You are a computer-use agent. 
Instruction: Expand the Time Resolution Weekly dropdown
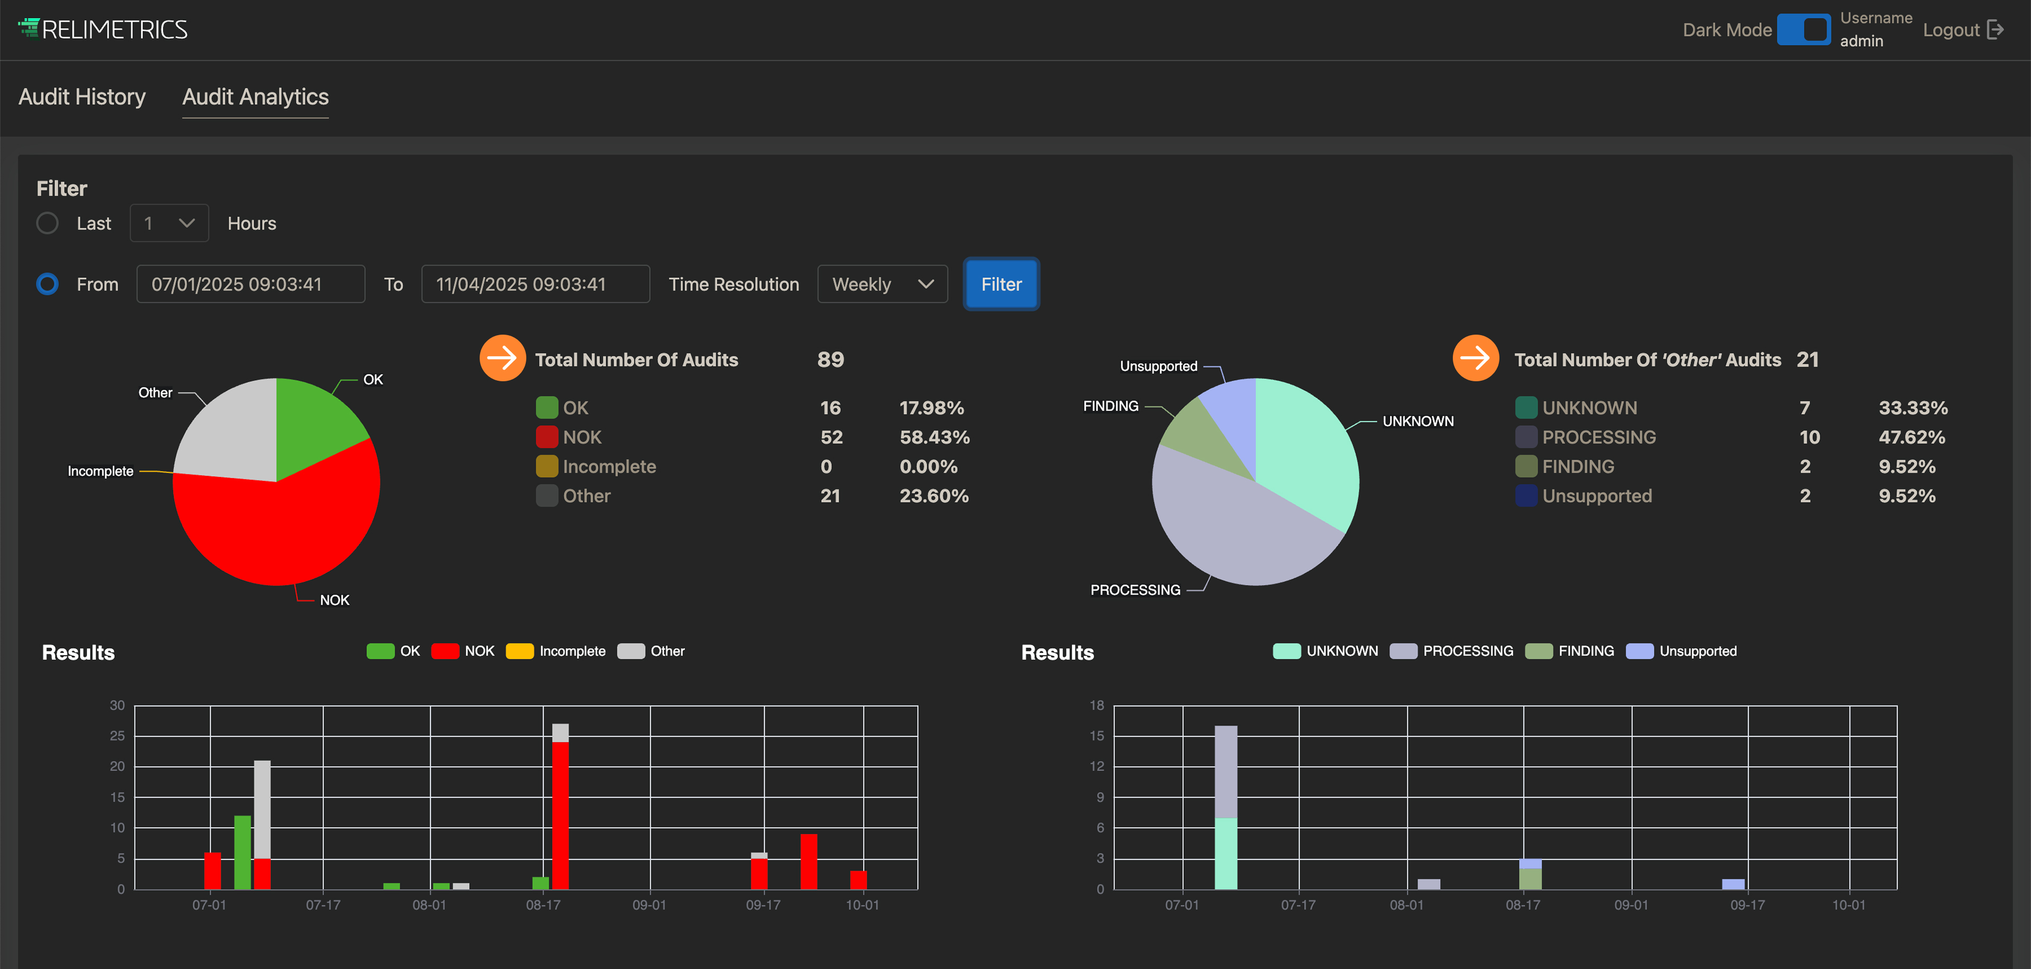coord(882,284)
